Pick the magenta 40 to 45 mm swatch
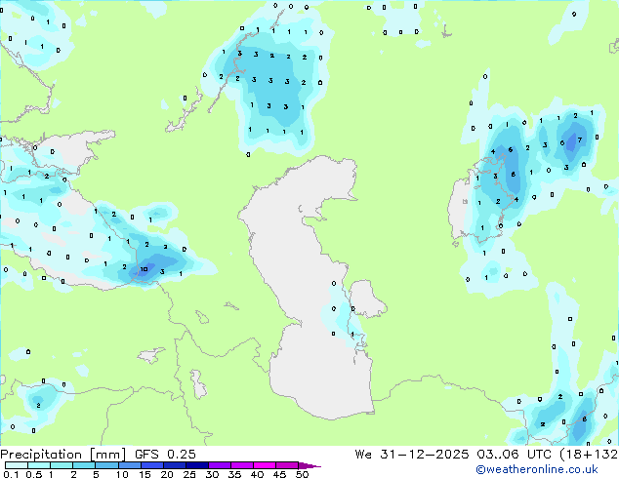Screen dimensions: 619x478 click(265, 465)
